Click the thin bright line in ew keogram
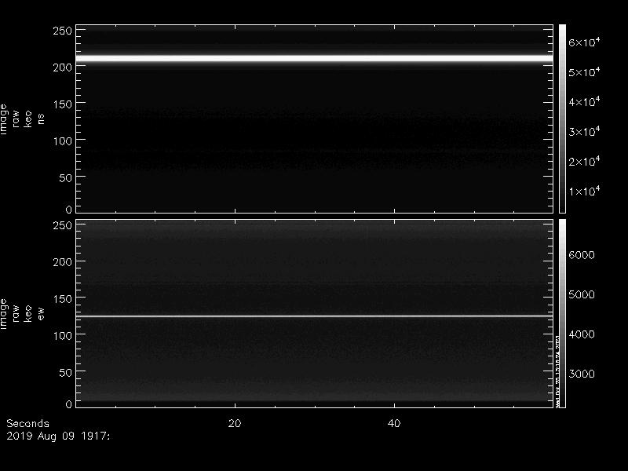The image size is (628, 471). (x=315, y=316)
